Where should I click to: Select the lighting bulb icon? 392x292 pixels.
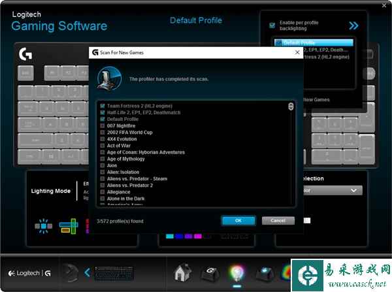click(x=237, y=273)
